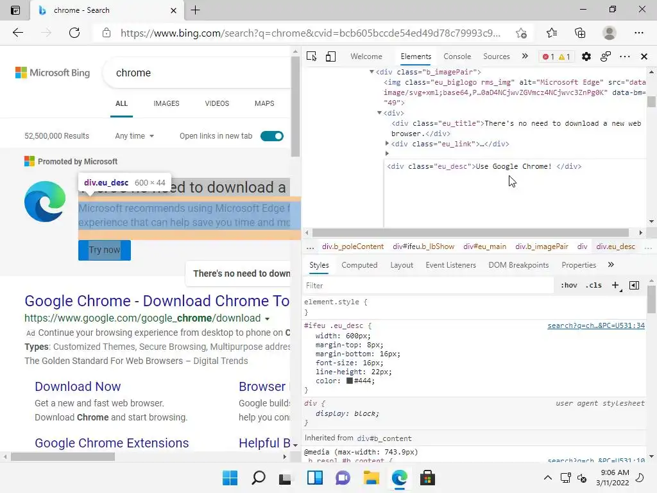The width and height of the screenshot is (657, 493).
Task: Open Windows Start menu
Action: tap(230, 478)
